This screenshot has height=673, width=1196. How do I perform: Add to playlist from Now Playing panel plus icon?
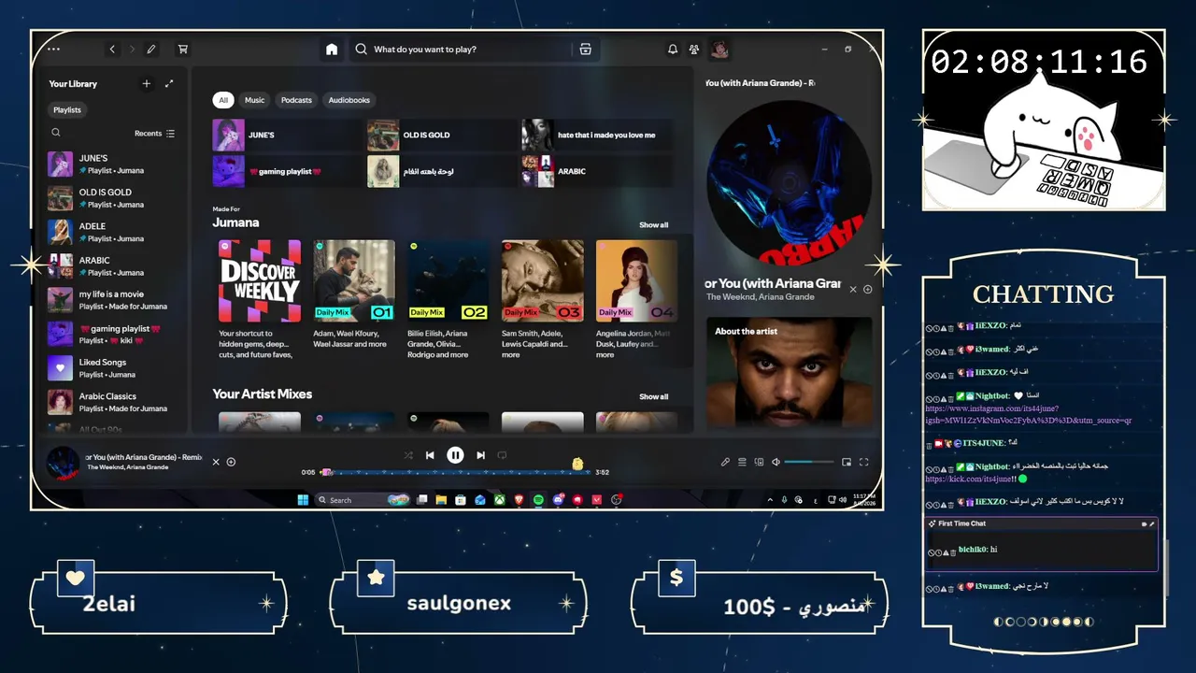point(867,290)
